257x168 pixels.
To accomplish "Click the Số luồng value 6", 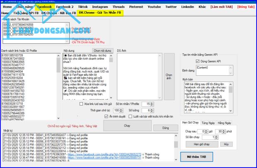I will tap(146, 110).
